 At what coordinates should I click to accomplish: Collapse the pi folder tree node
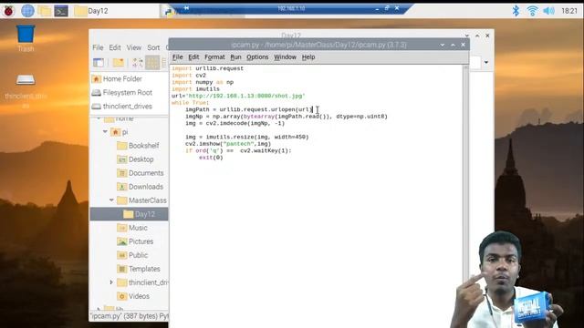point(106,131)
